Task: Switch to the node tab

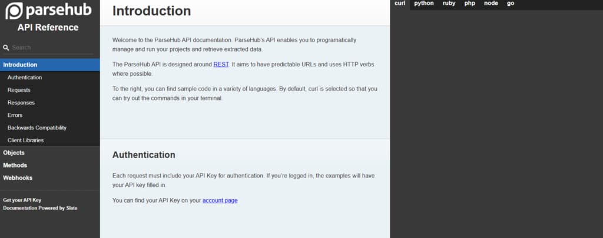Action: (x=491, y=4)
